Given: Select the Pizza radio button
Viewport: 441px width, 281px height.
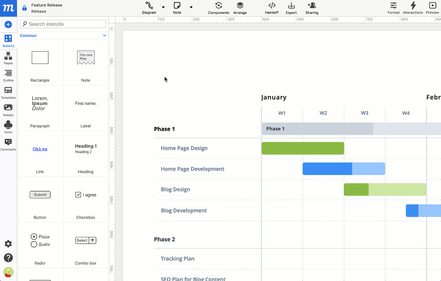Looking at the screenshot, I should [x=34, y=237].
